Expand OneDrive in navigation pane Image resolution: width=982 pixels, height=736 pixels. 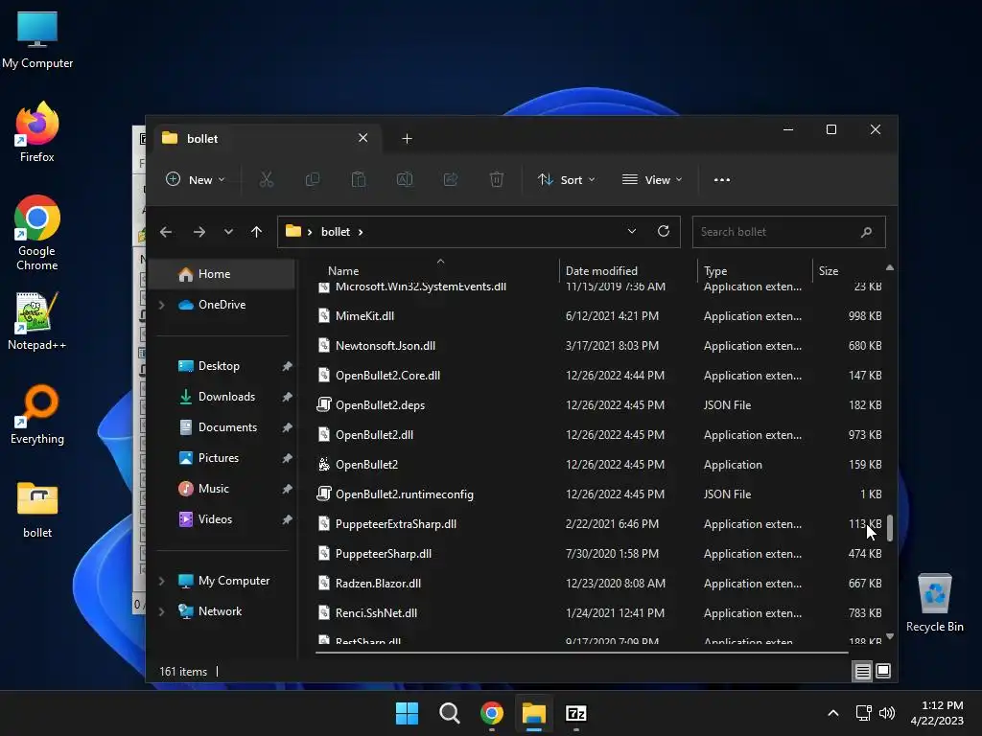tap(161, 305)
